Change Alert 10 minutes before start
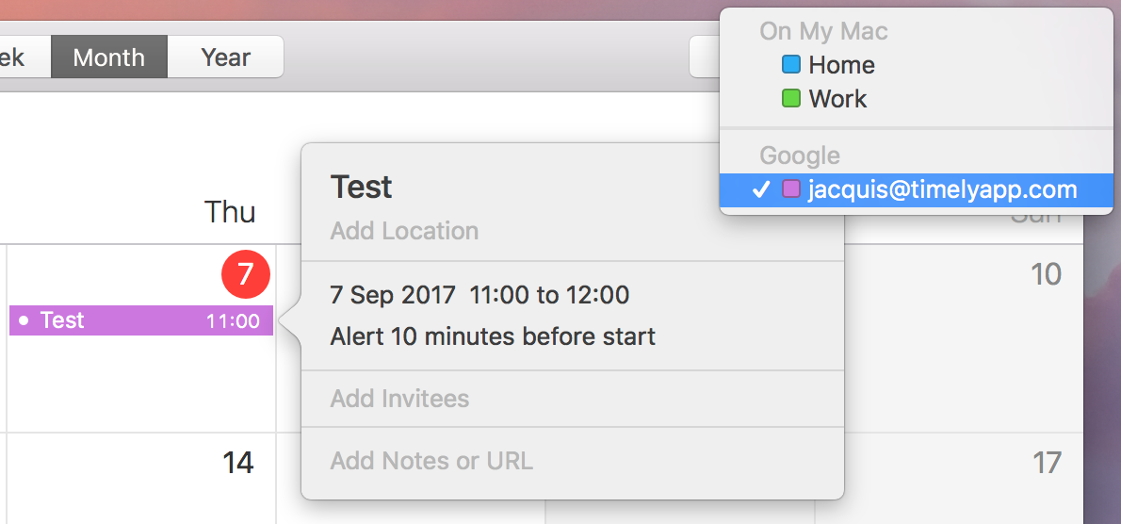 pos(493,336)
